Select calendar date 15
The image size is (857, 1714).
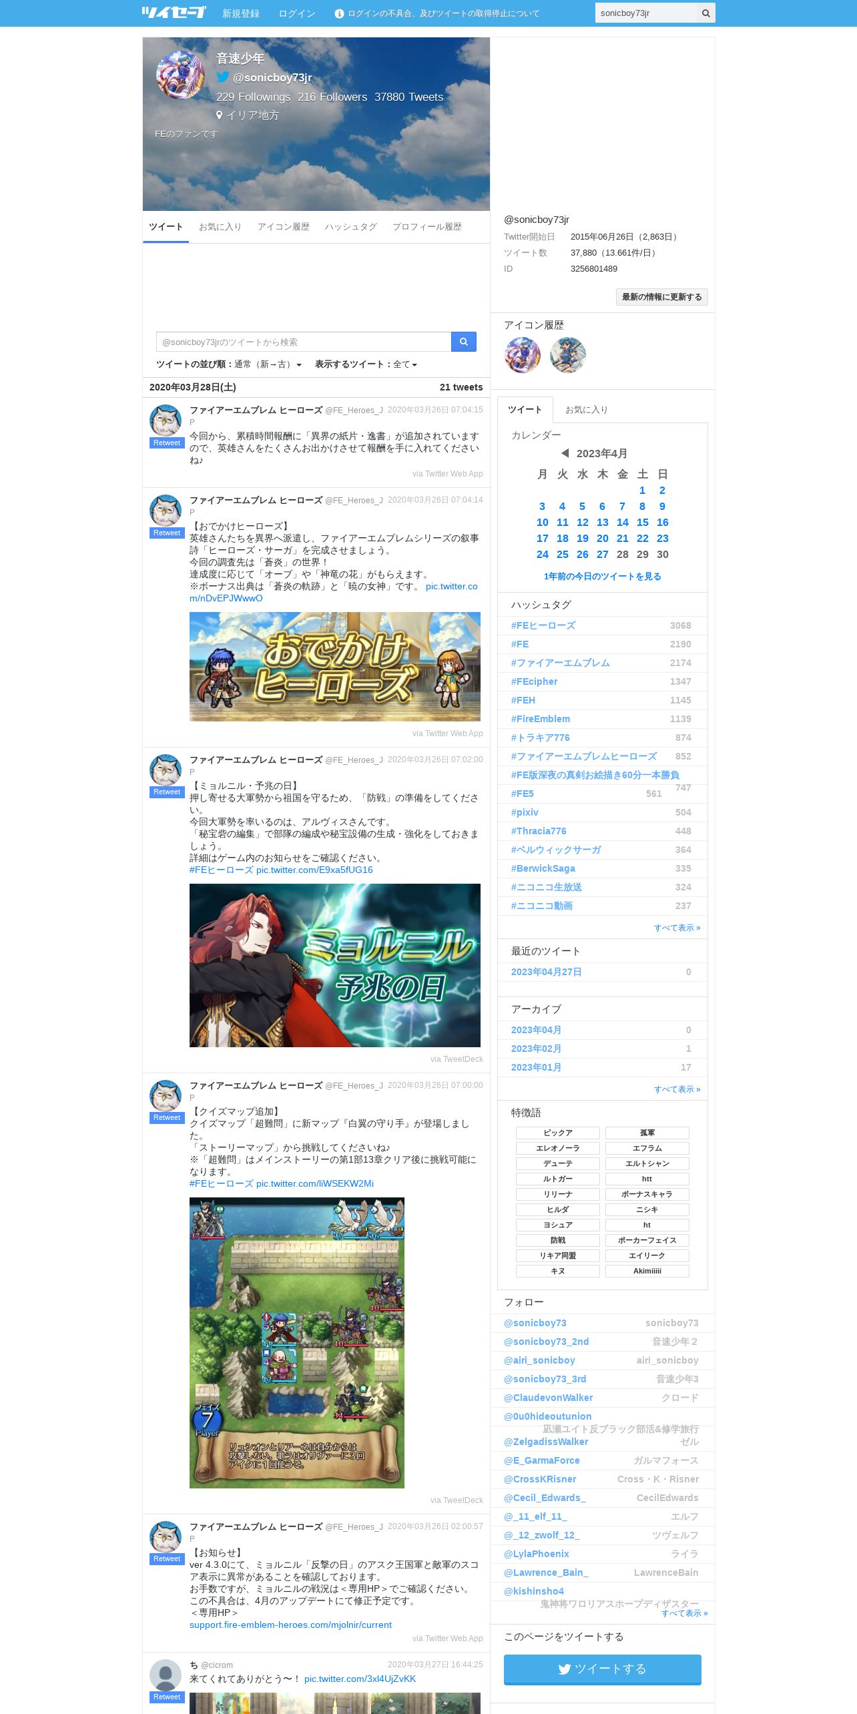pos(642,522)
